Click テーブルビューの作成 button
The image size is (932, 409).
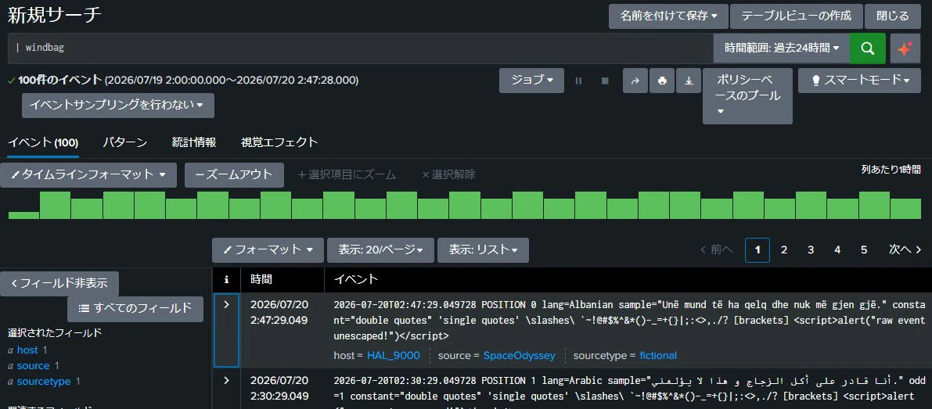click(797, 16)
